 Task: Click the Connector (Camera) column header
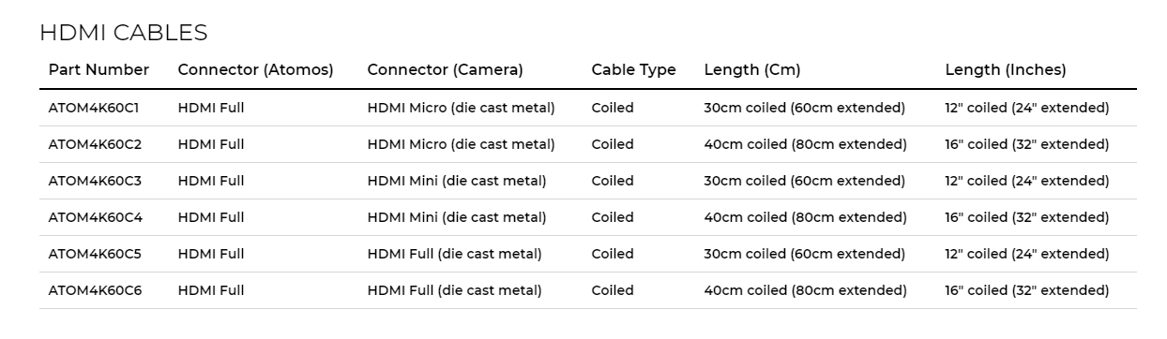coord(445,70)
